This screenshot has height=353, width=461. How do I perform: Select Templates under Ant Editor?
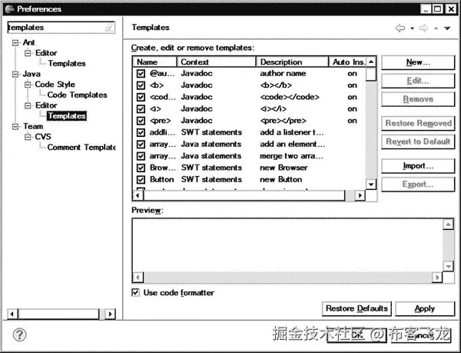coord(67,63)
